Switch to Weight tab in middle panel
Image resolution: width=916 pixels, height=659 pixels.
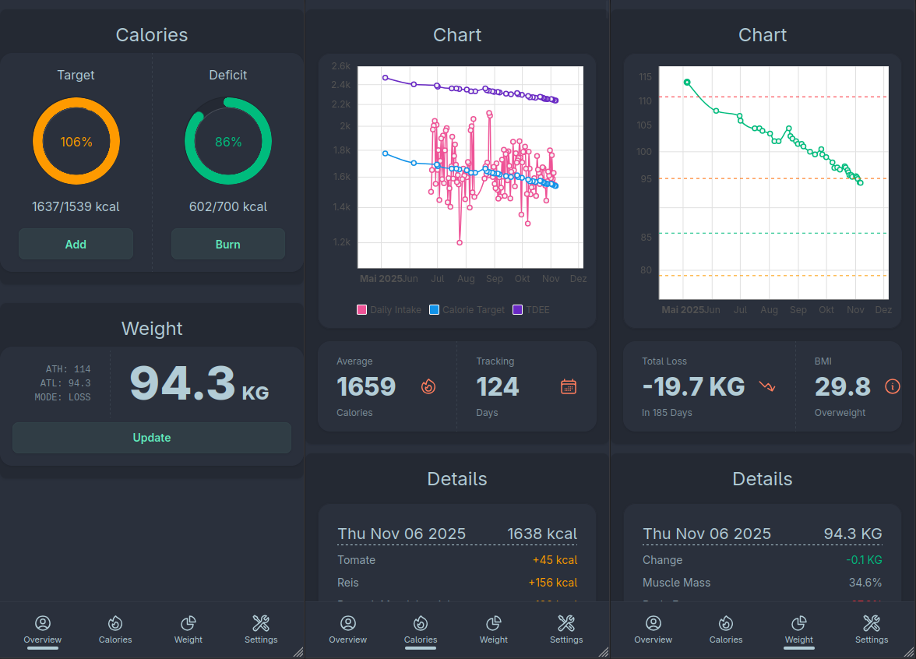[494, 629]
